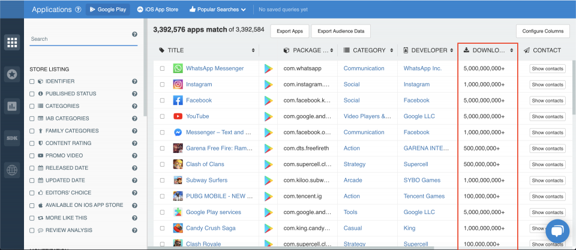Click the table horizontal scrollbar
Viewport: 576px width, 250px height.
(290, 248)
